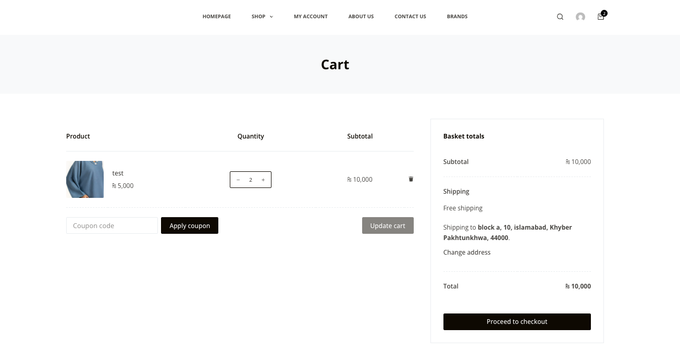This screenshot has width=680, height=352.
Task: Increase quantity with the plus button
Action: pyautogui.click(x=263, y=180)
